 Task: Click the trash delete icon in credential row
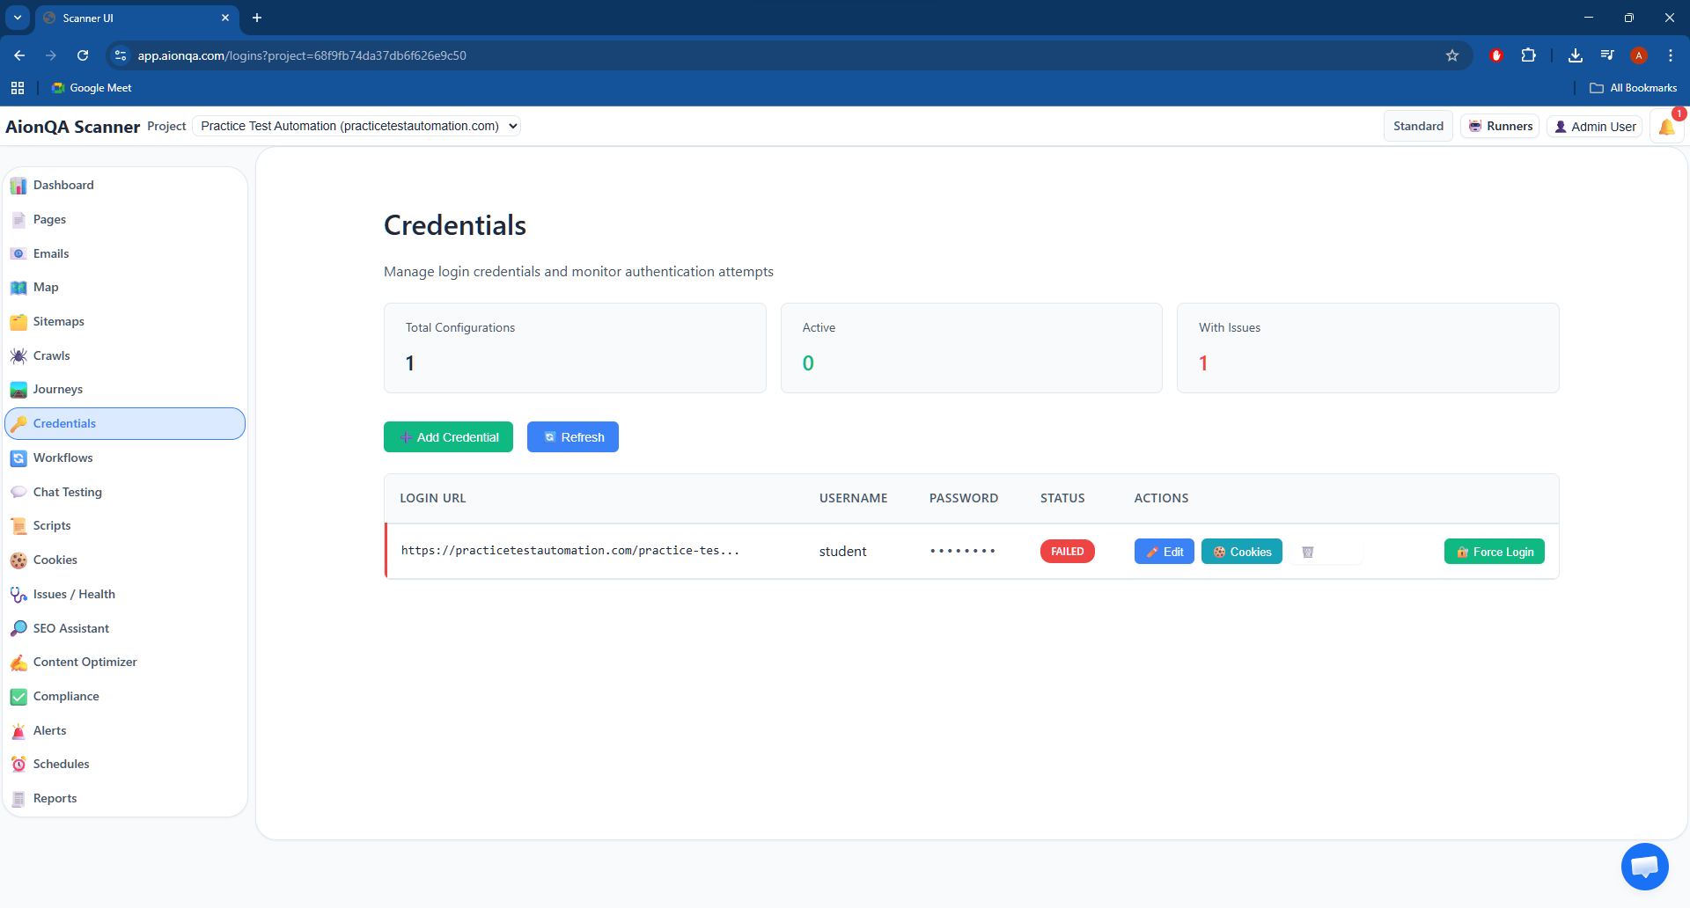1307,552
